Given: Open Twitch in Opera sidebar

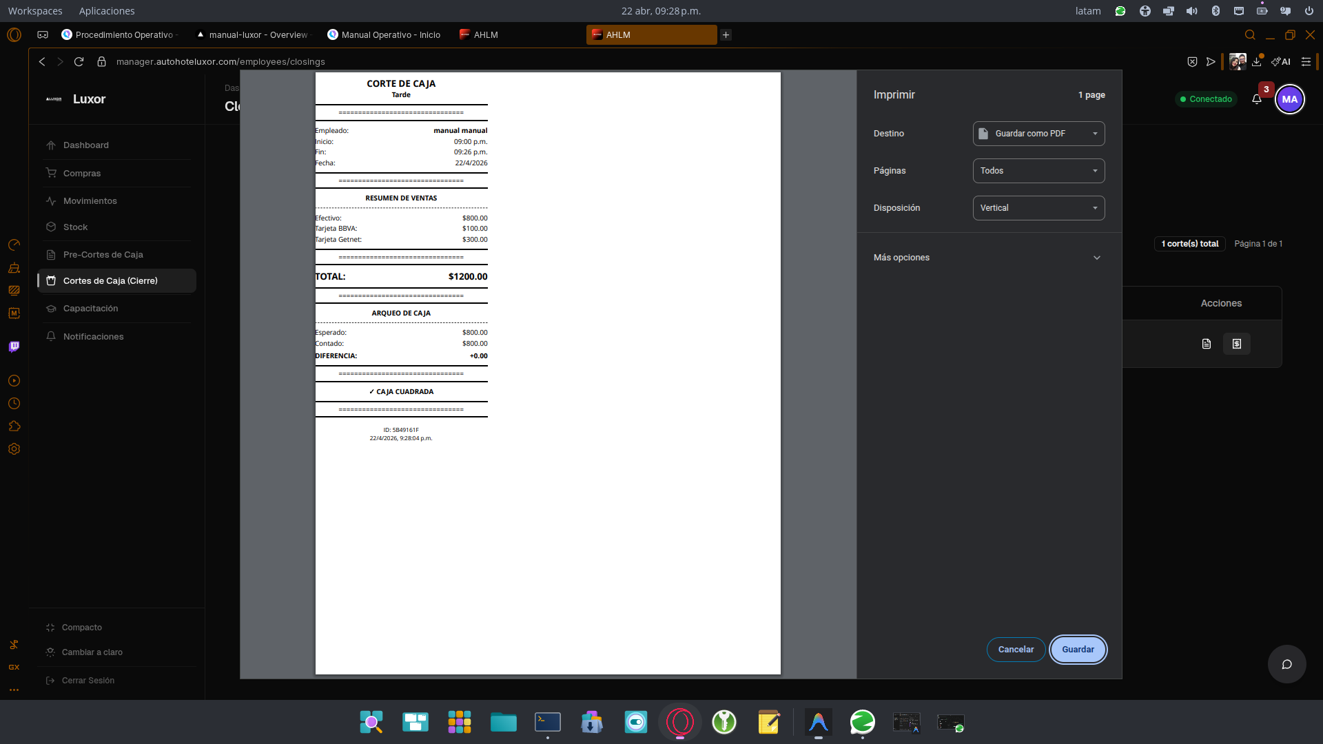Looking at the screenshot, I should click(14, 347).
